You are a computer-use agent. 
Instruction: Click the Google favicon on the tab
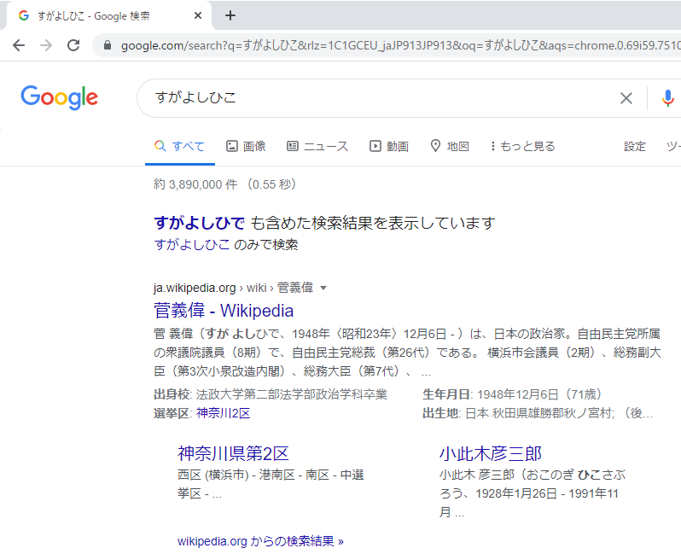[24, 15]
